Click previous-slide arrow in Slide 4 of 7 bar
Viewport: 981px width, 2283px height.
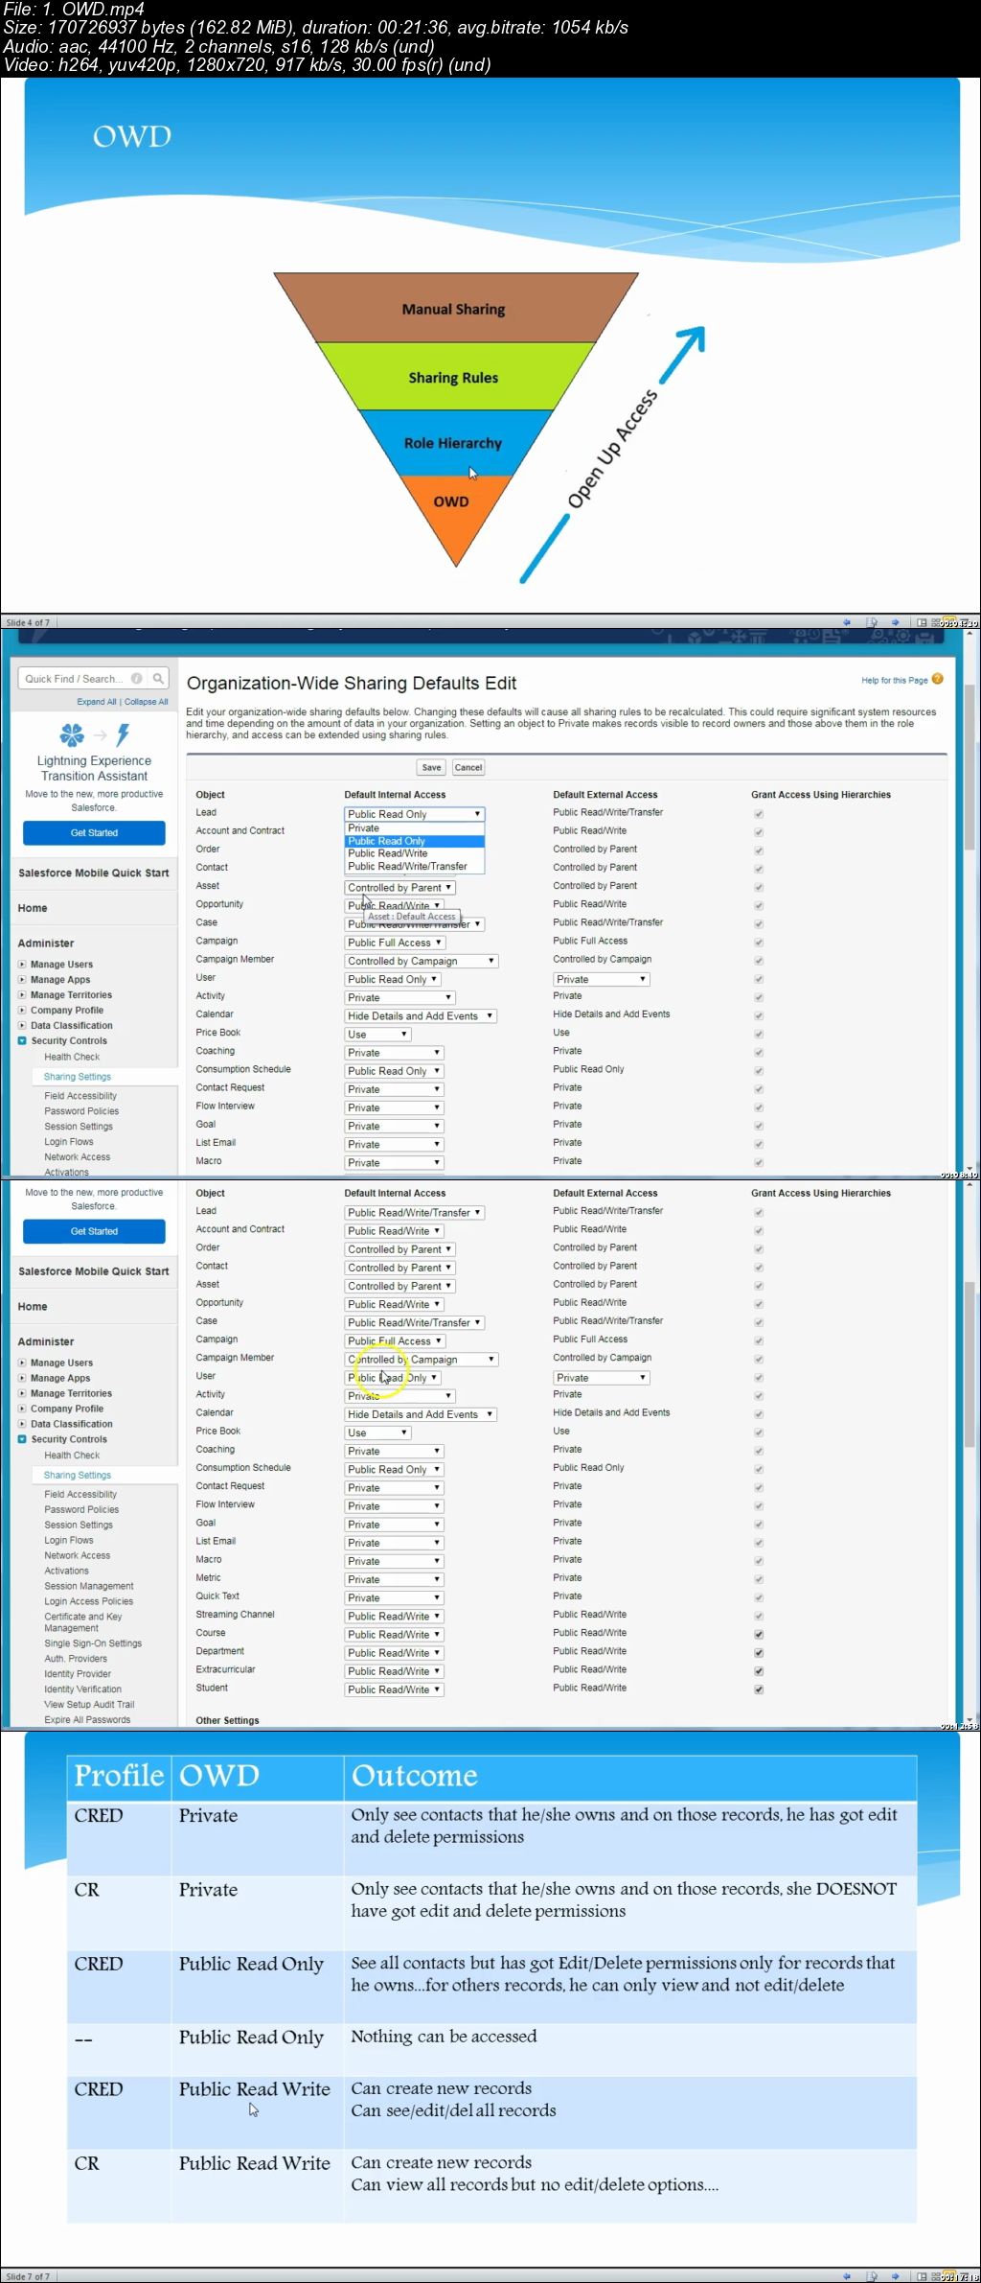[846, 622]
